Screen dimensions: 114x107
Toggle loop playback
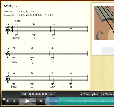pos(41,101)
